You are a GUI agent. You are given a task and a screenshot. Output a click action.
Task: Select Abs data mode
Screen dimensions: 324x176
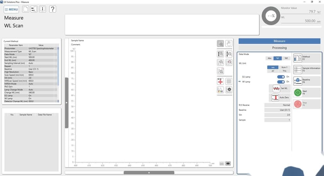270,58
